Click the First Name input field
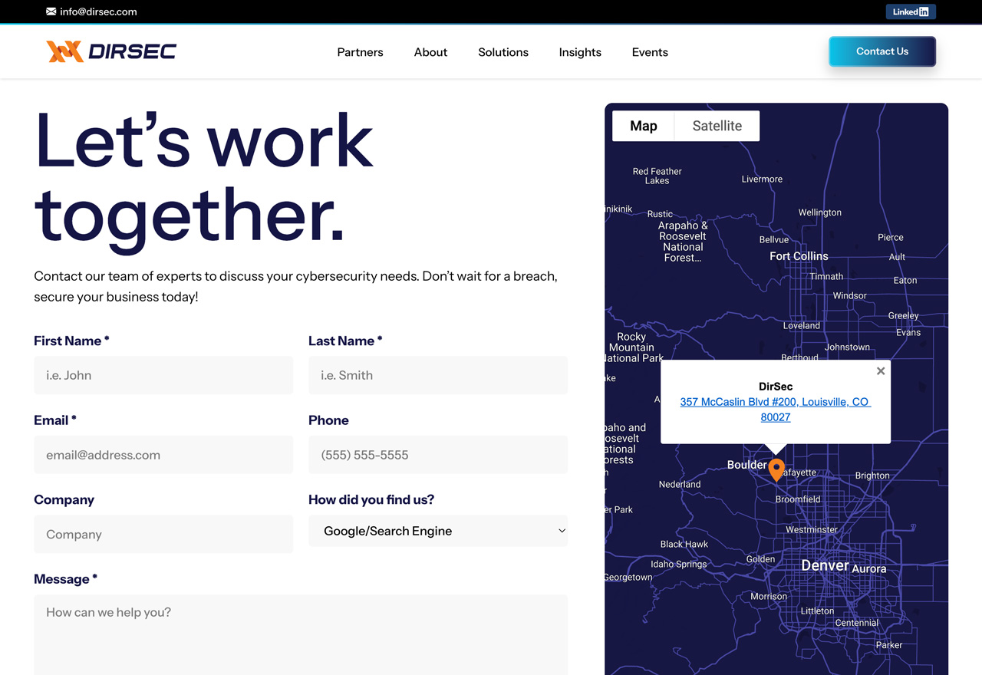This screenshot has height=675, width=982. coord(163,375)
